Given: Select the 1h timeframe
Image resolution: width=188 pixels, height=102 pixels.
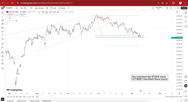Looking at the screenshot, I should (x=25, y=8).
